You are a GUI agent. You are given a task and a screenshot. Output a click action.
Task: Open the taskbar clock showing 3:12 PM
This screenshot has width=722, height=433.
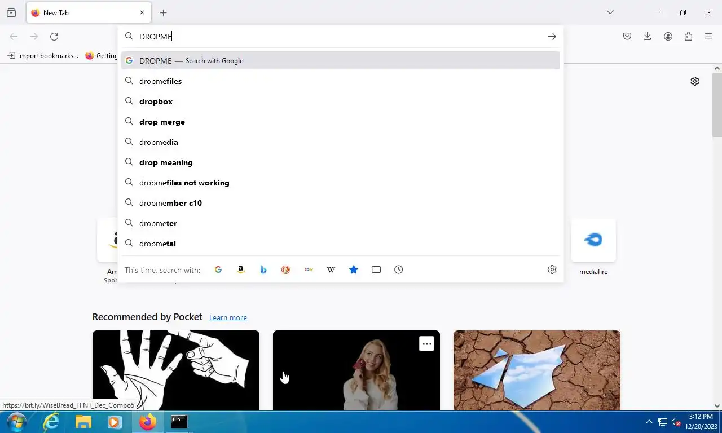click(x=702, y=422)
